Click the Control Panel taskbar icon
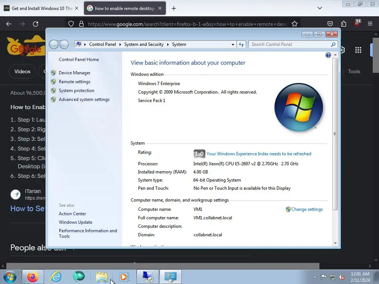The width and height of the screenshot is (379, 284). [170, 277]
